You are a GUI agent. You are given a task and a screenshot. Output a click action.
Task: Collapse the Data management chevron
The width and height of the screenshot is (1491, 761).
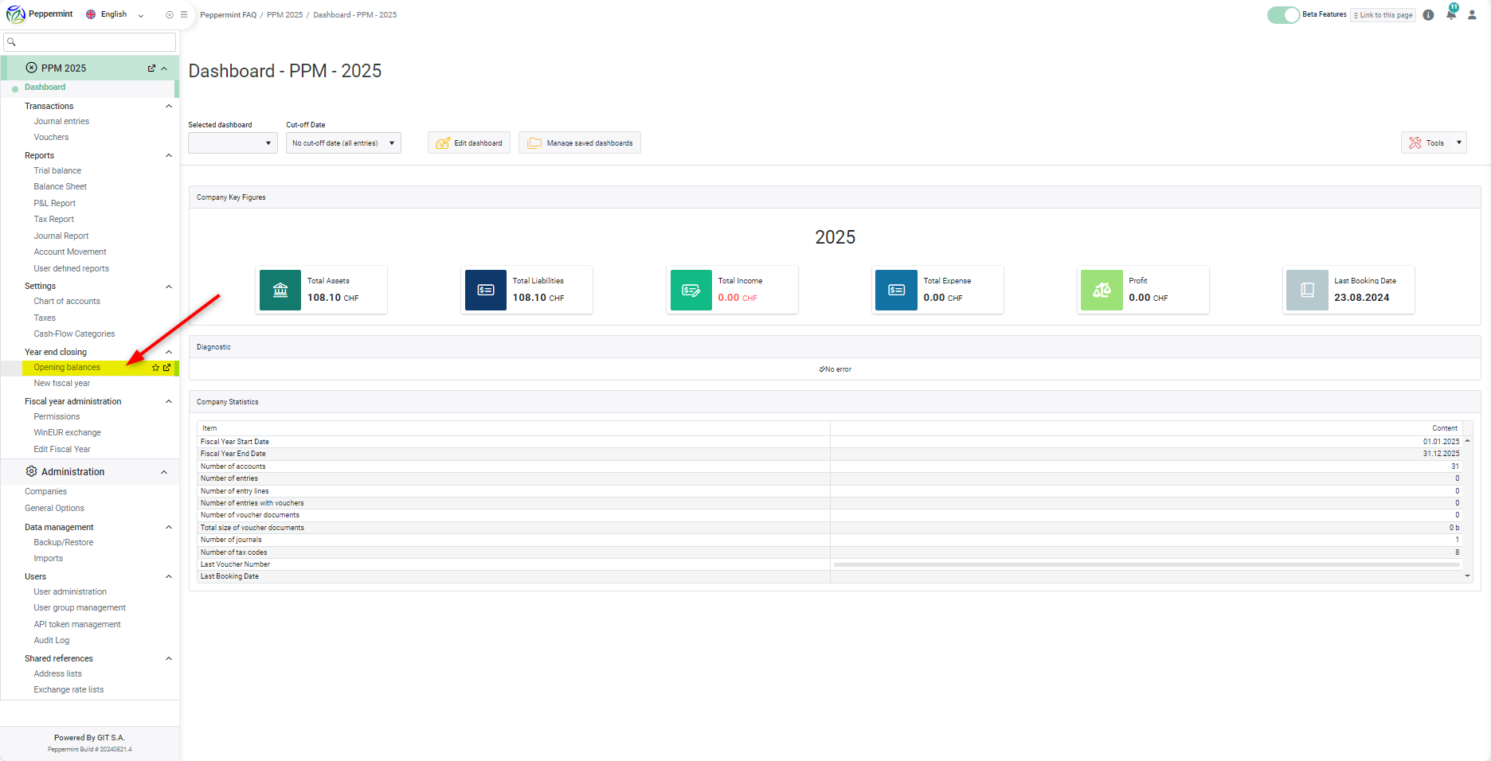[x=168, y=527]
